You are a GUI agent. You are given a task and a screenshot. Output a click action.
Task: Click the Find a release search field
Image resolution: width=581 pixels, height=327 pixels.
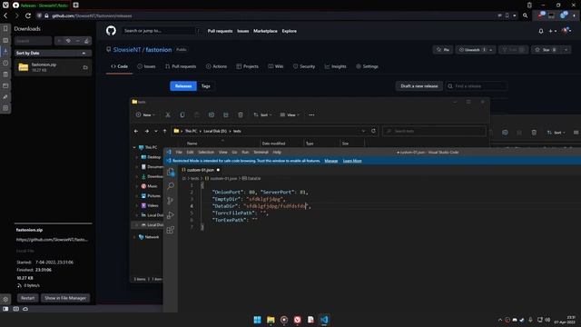(476, 86)
